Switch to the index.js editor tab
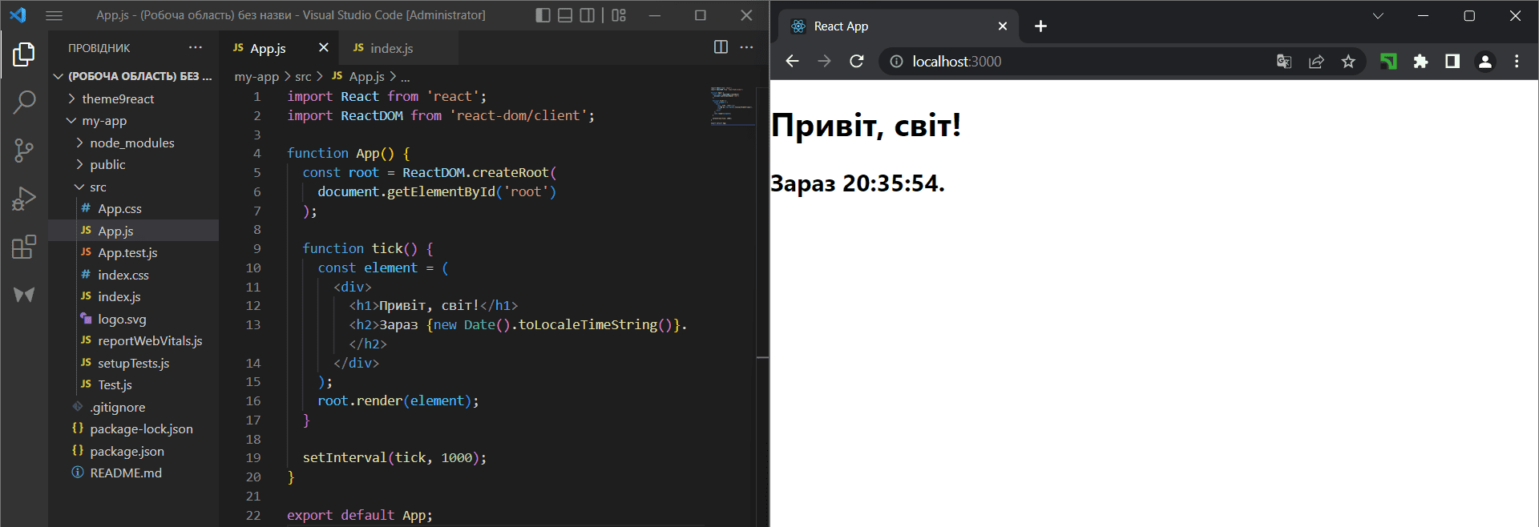 click(x=391, y=48)
